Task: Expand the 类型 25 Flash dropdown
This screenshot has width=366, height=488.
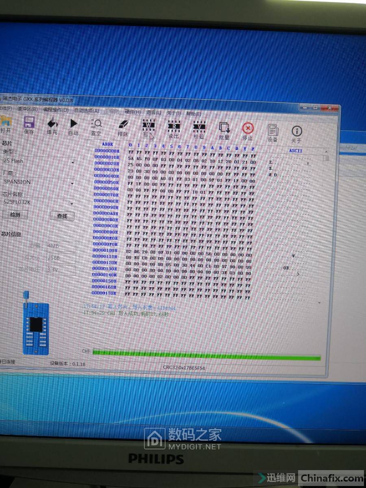Action: click(73, 162)
